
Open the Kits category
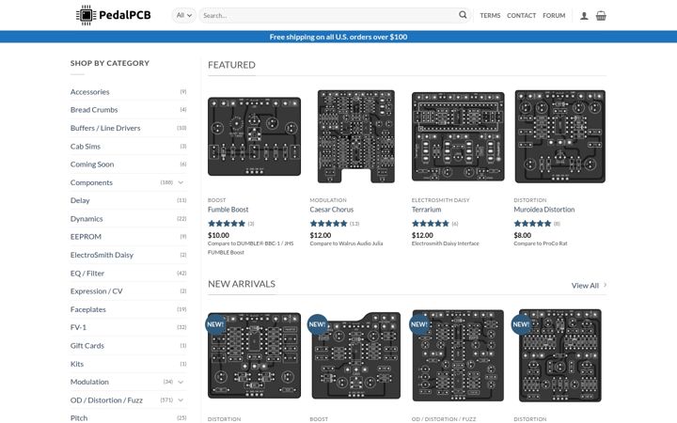coord(77,364)
